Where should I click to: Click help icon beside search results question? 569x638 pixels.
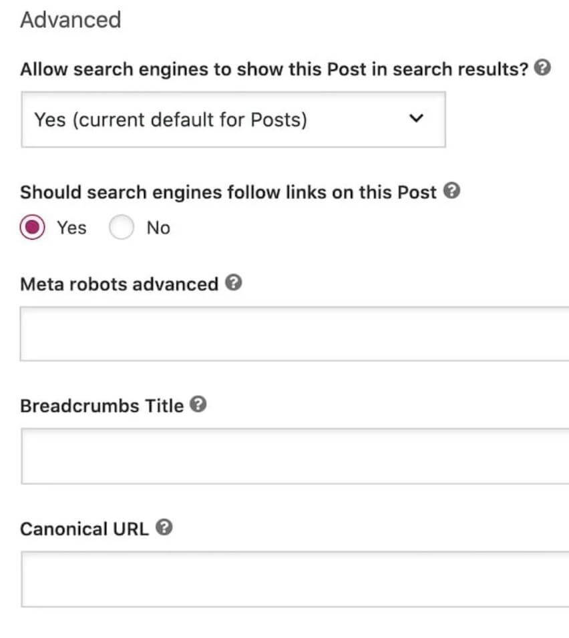[544, 68]
